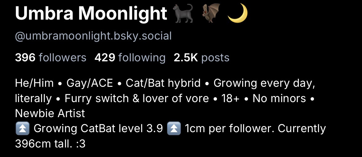The image size is (362, 157).
Task: Click the black cat emoji beside the name
Action: coord(184,14)
